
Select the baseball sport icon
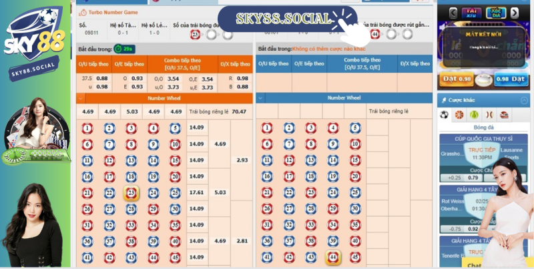[489, 115]
